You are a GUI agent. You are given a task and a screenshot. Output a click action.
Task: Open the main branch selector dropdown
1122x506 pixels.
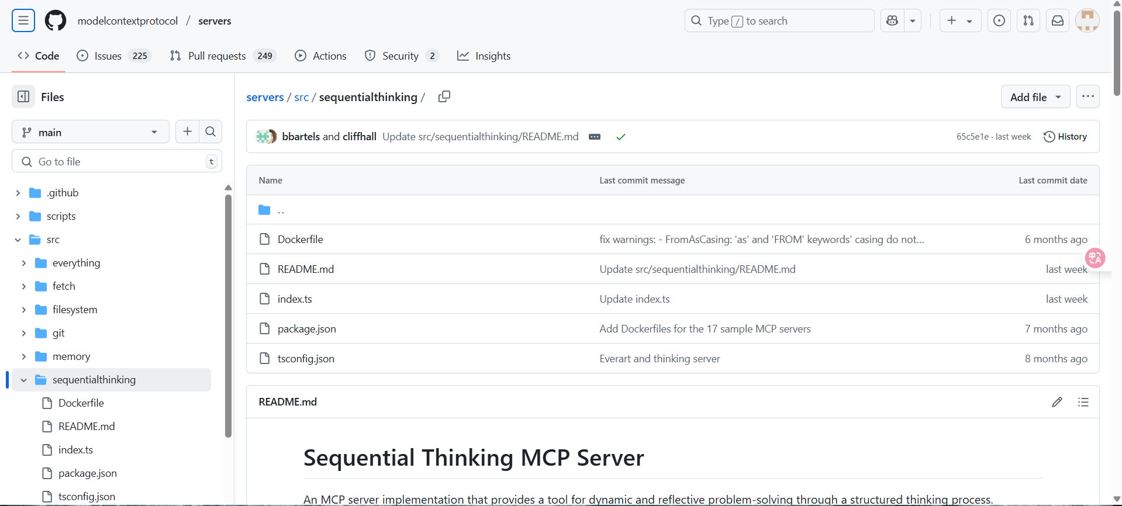[x=91, y=132]
